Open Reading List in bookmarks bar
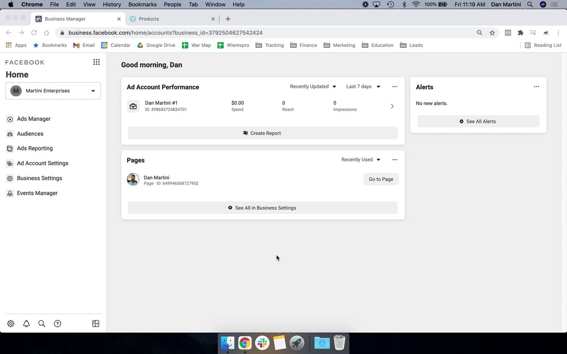The width and height of the screenshot is (567, 354). (543, 45)
